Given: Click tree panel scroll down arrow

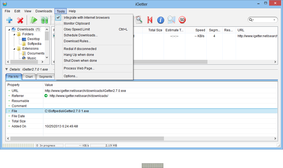Looking at the screenshot, I should click(x=47, y=57).
